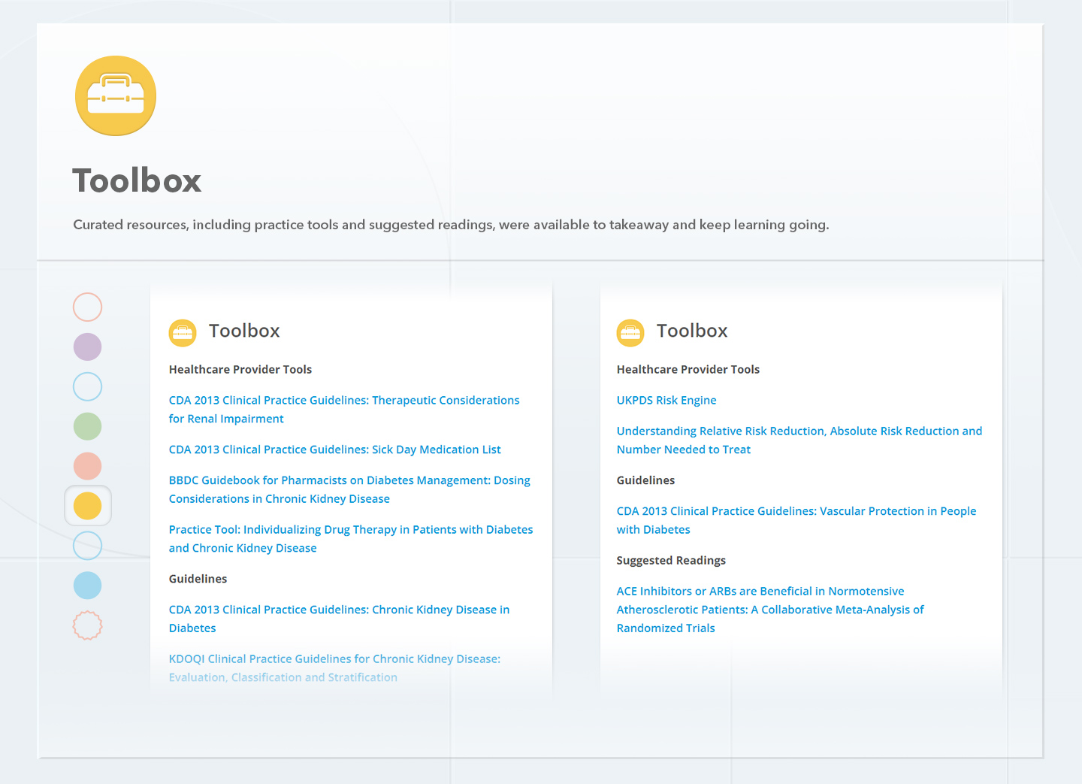Select the scalloped-edge pink circle
Screen dimensions: 1082x784
pos(88,625)
